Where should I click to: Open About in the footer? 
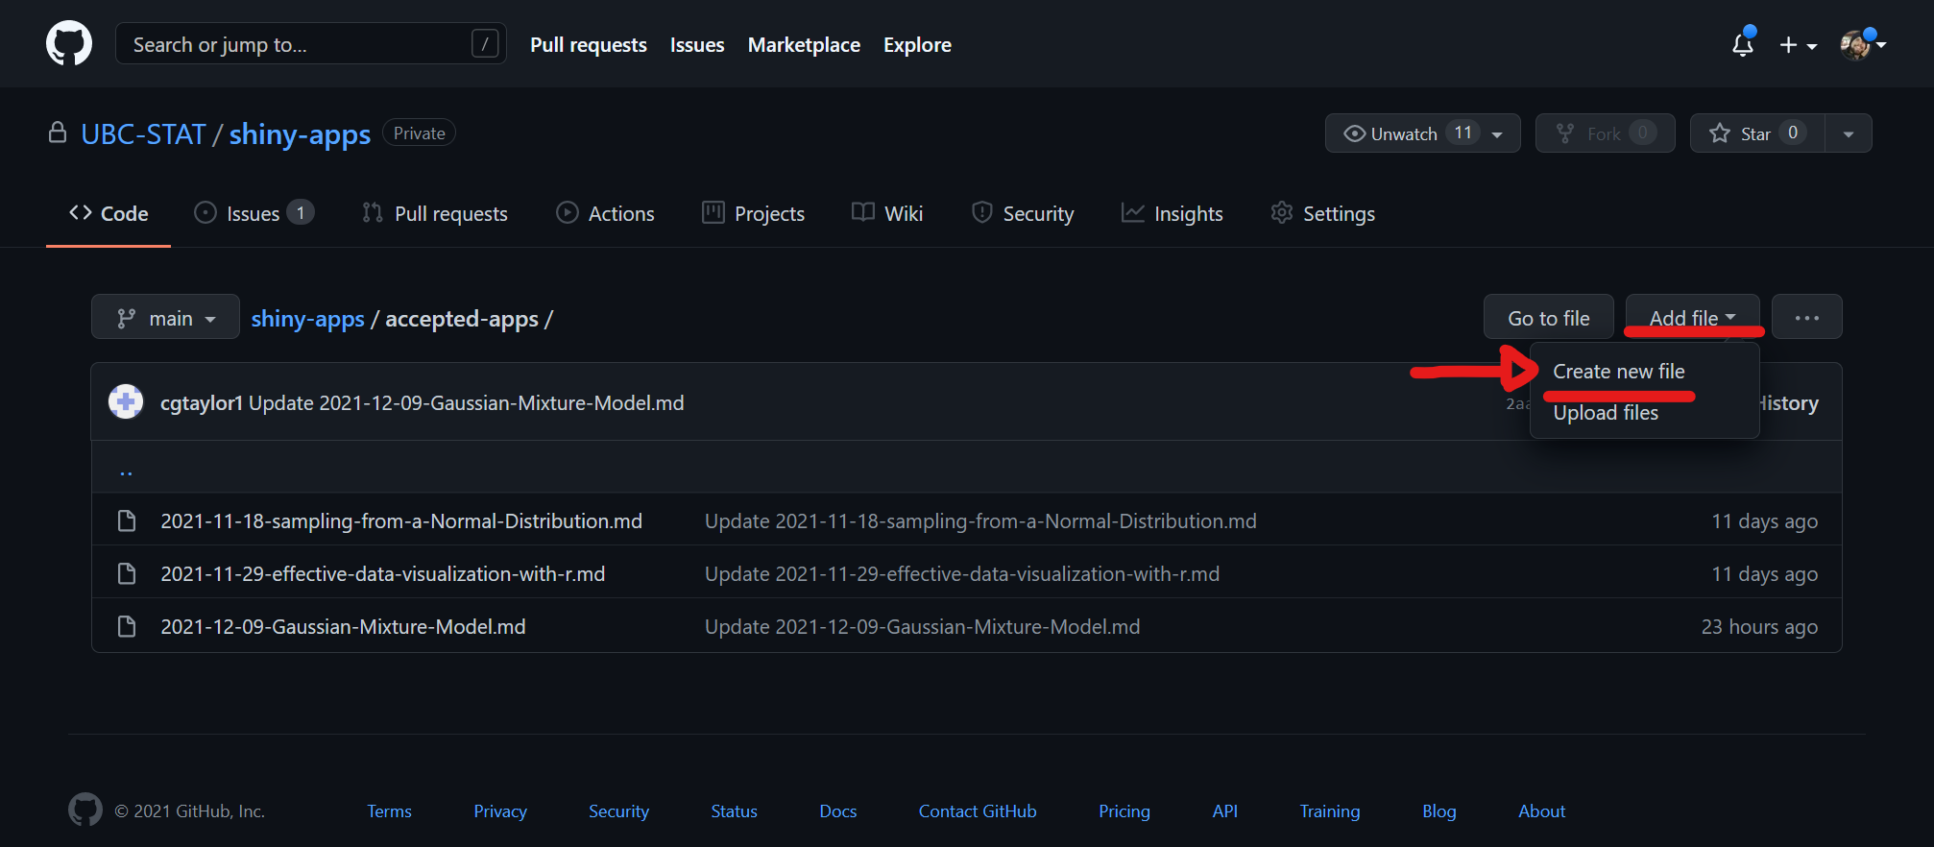click(x=1541, y=811)
